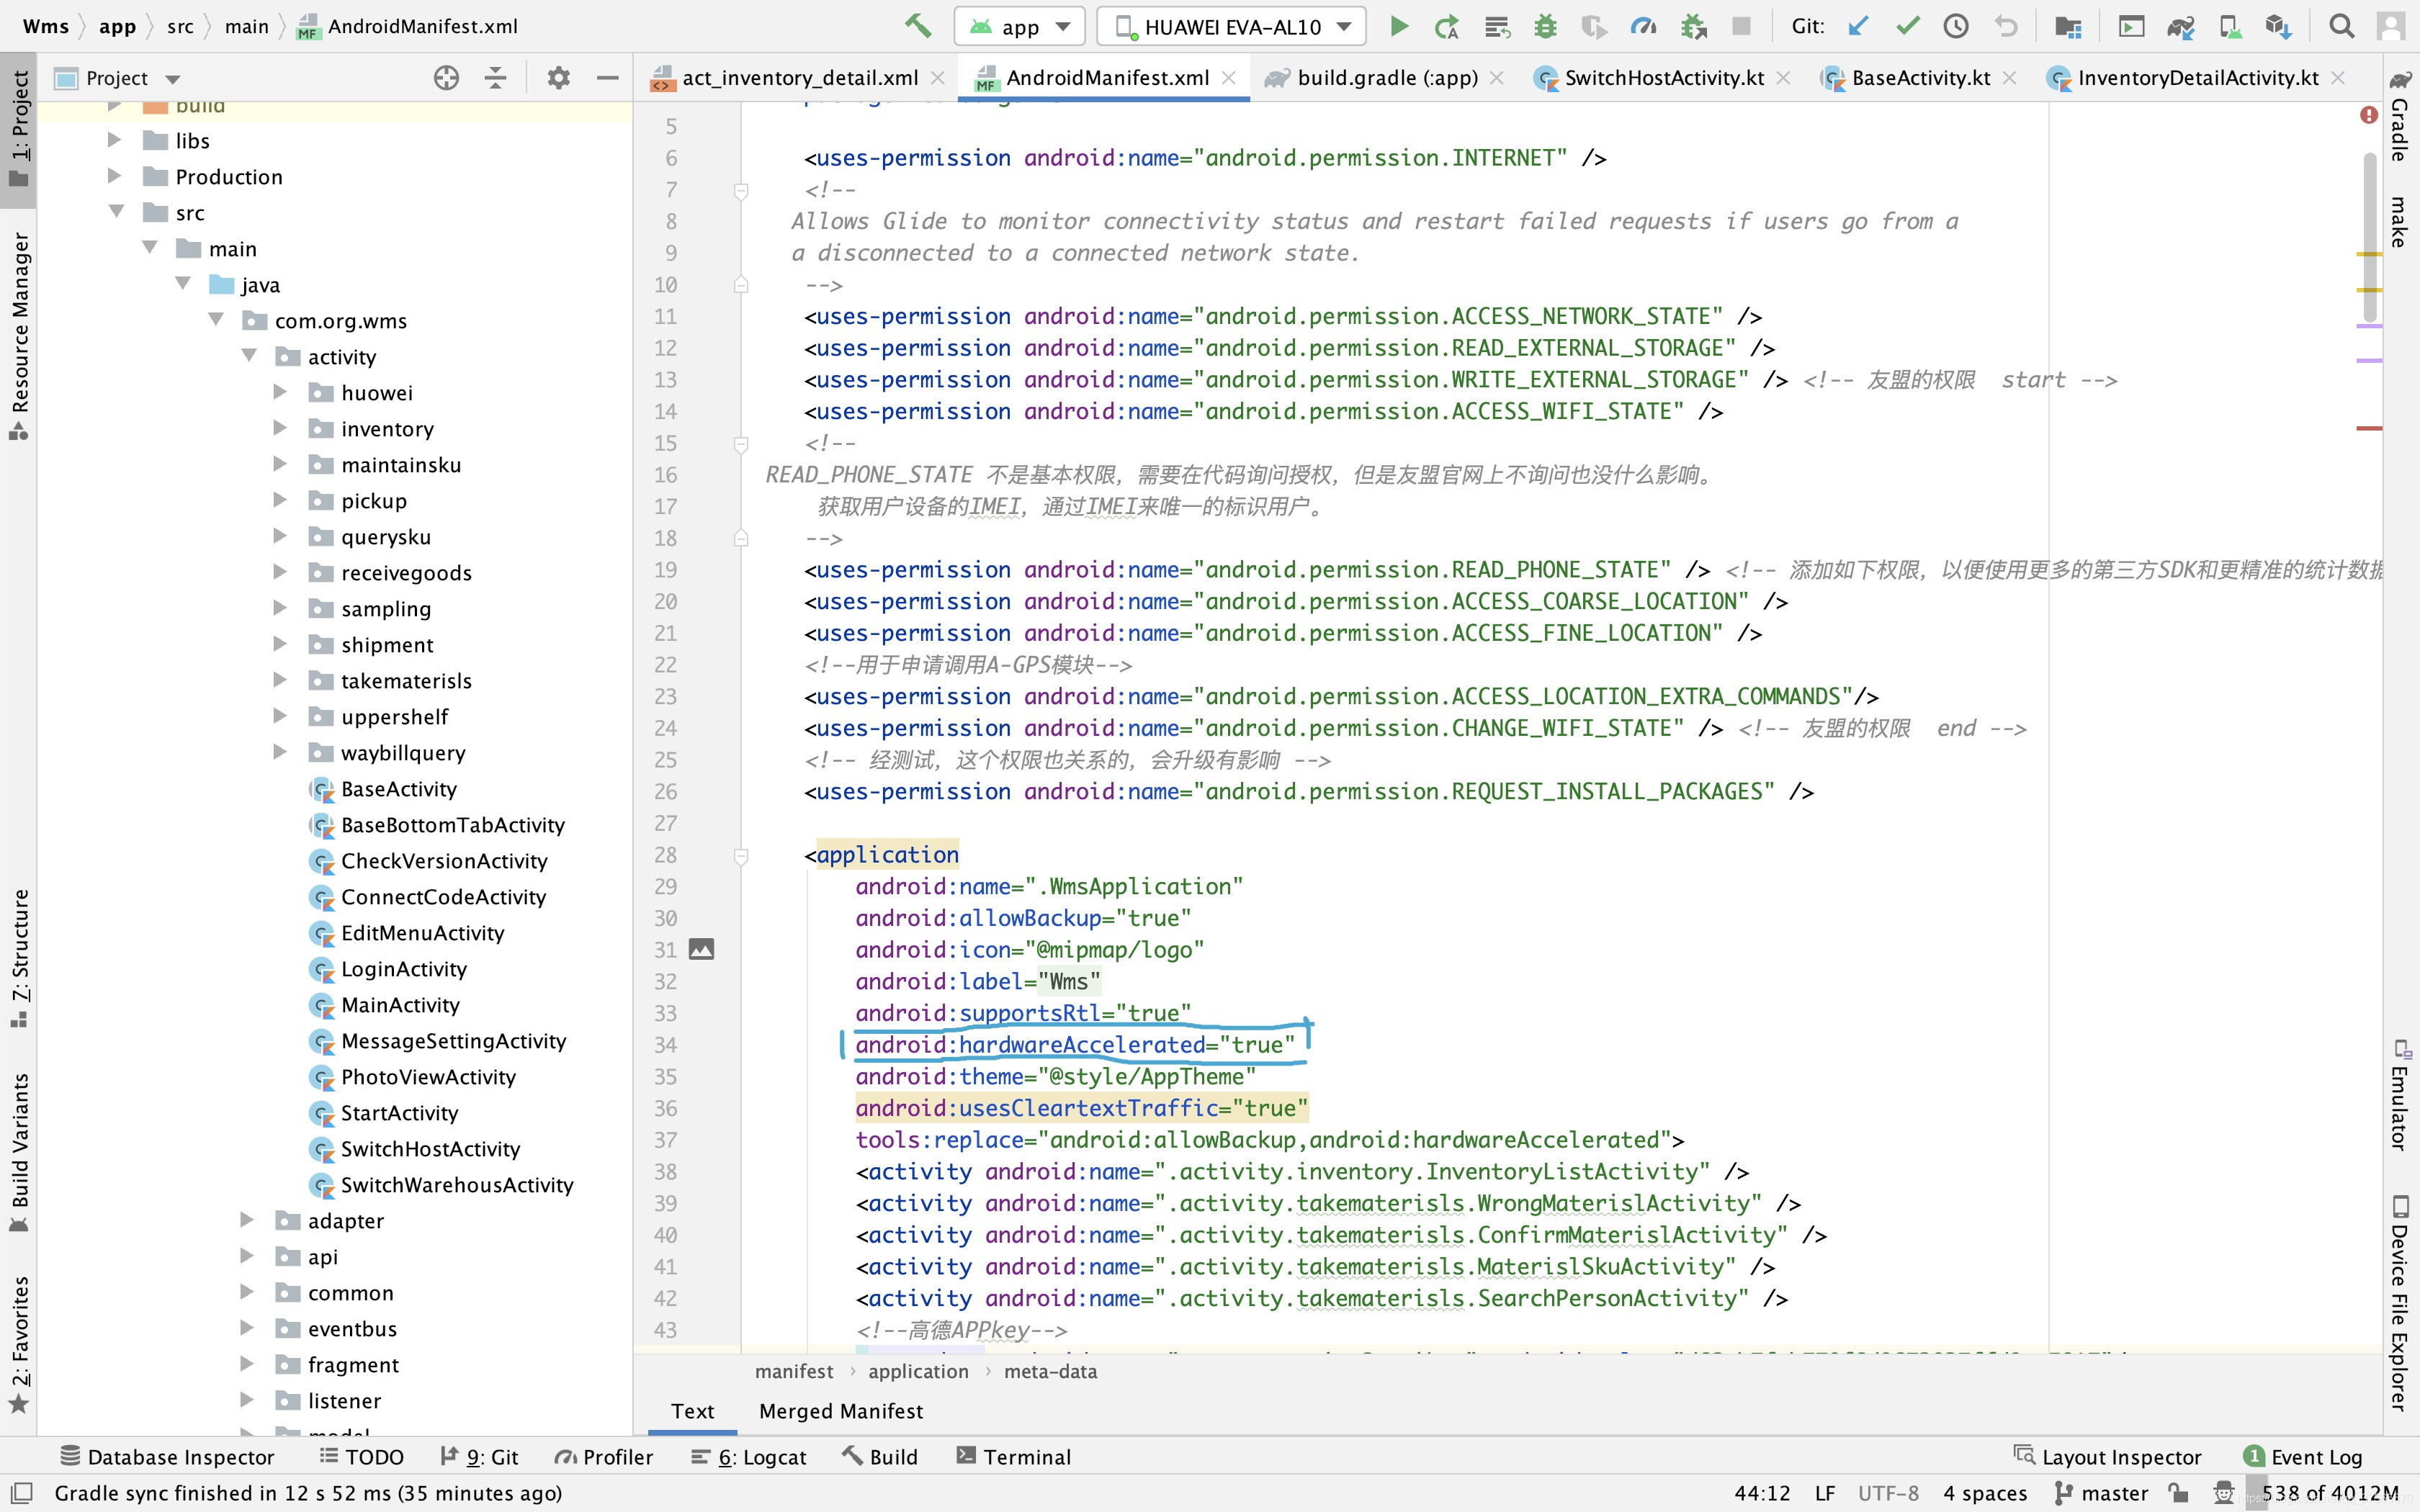Expand the inventory folder in tree

[x=281, y=428]
